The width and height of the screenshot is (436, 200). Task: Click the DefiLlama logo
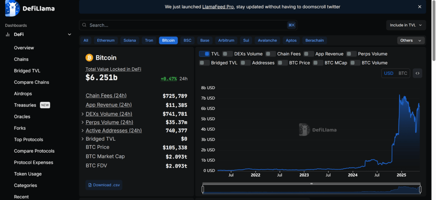tap(30, 9)
